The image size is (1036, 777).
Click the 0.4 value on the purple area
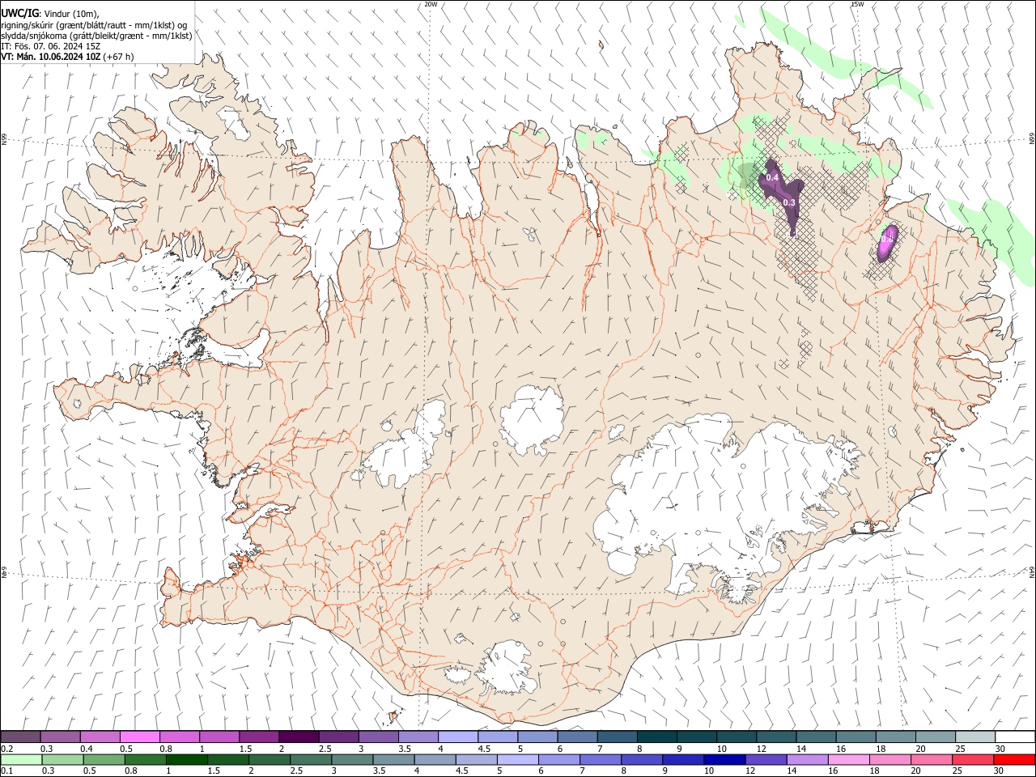(x=772, y=177)
